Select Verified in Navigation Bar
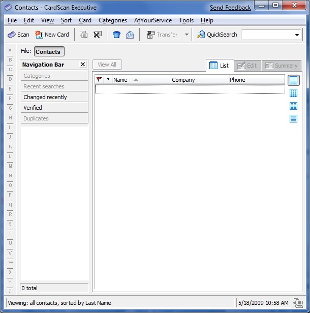The height and width of the screenshot is (313, 310). (54, 108)
